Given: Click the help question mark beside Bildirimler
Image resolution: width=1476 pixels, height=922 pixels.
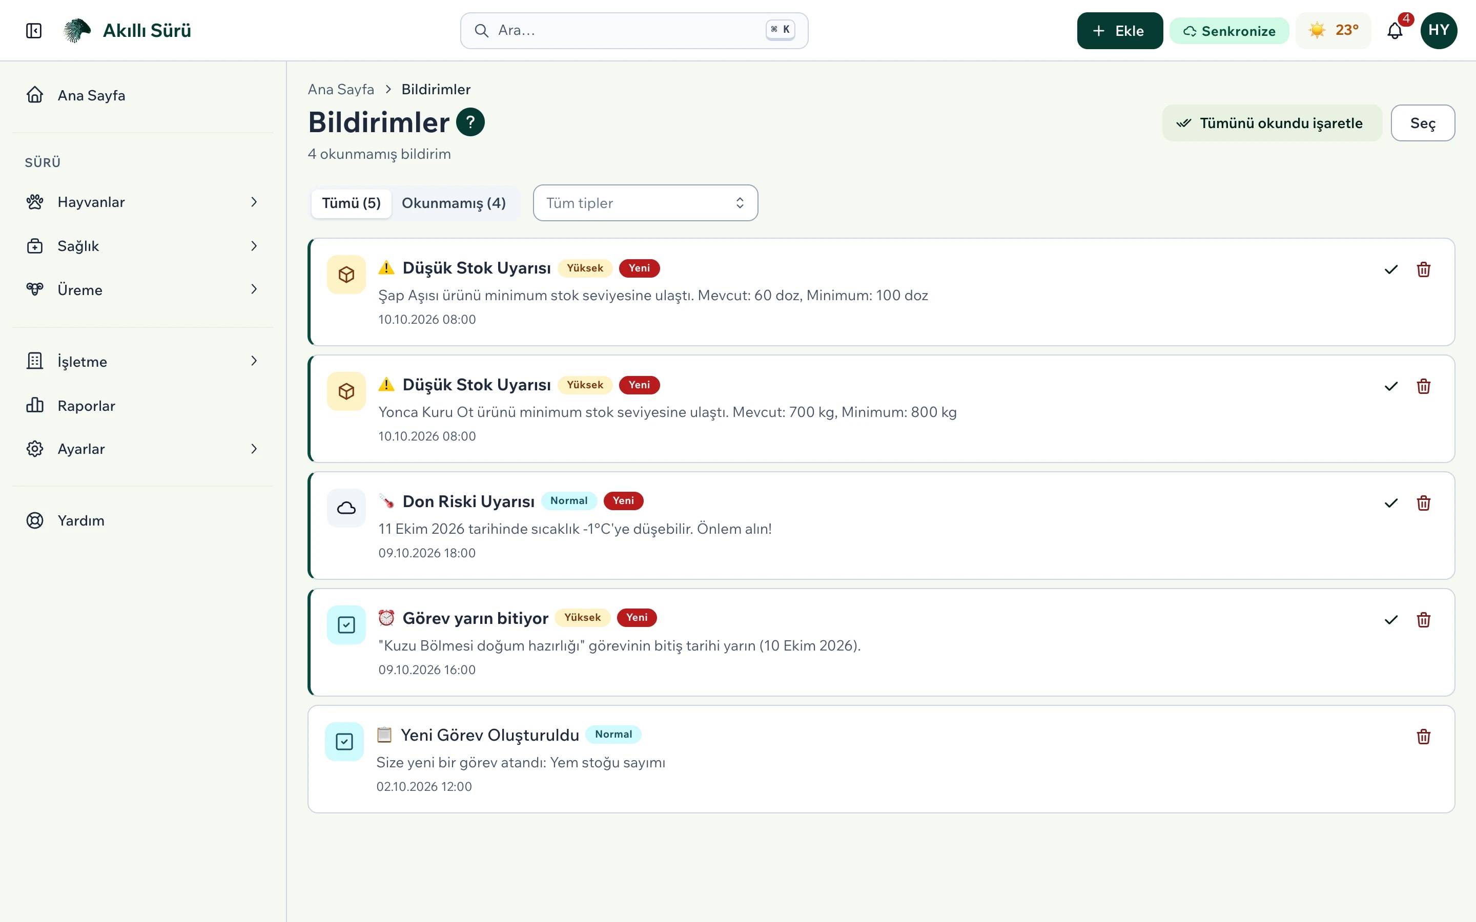Looking at the screenshot, I should click(x=470, y=122).
